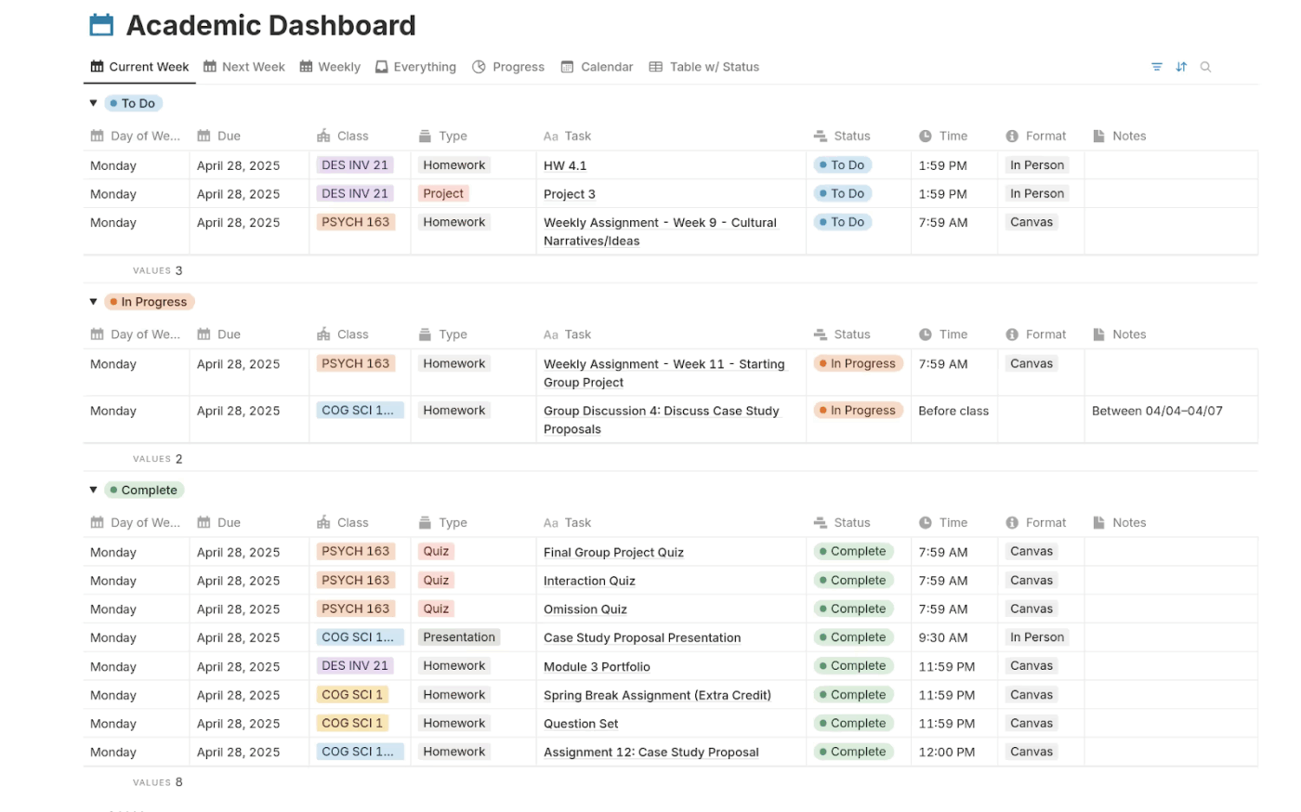Change the In Progress status on Group Discussion 4
1301x812 pixels.
pyautogui.click(x=858, y=410)
